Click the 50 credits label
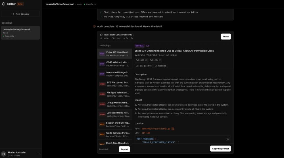The height and width of the screenshot is (158, 284). point(14,156)
